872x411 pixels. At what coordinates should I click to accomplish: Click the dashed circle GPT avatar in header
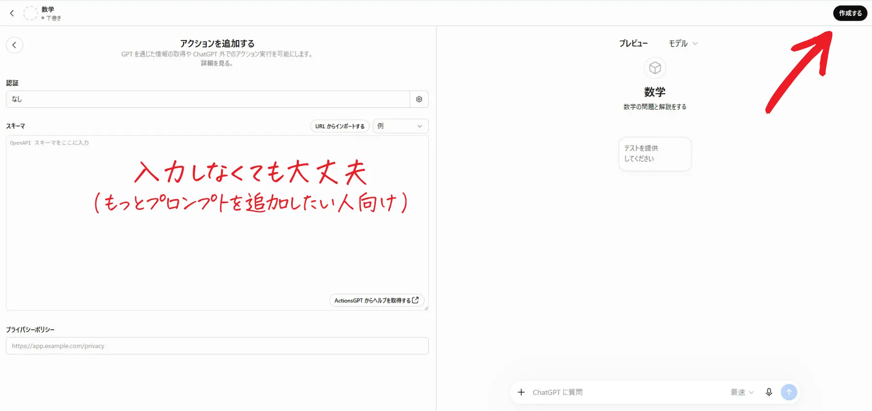click(x=31, y=13)
